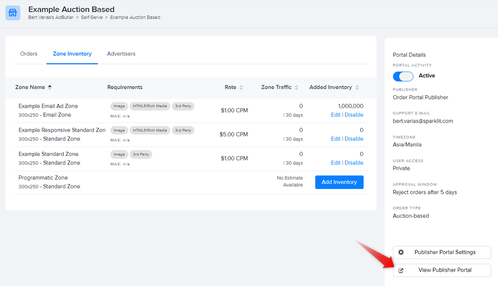Viewport: 498px width, 286px height.
Task: Click the Private user access value
Action: [x=401, y=168]
